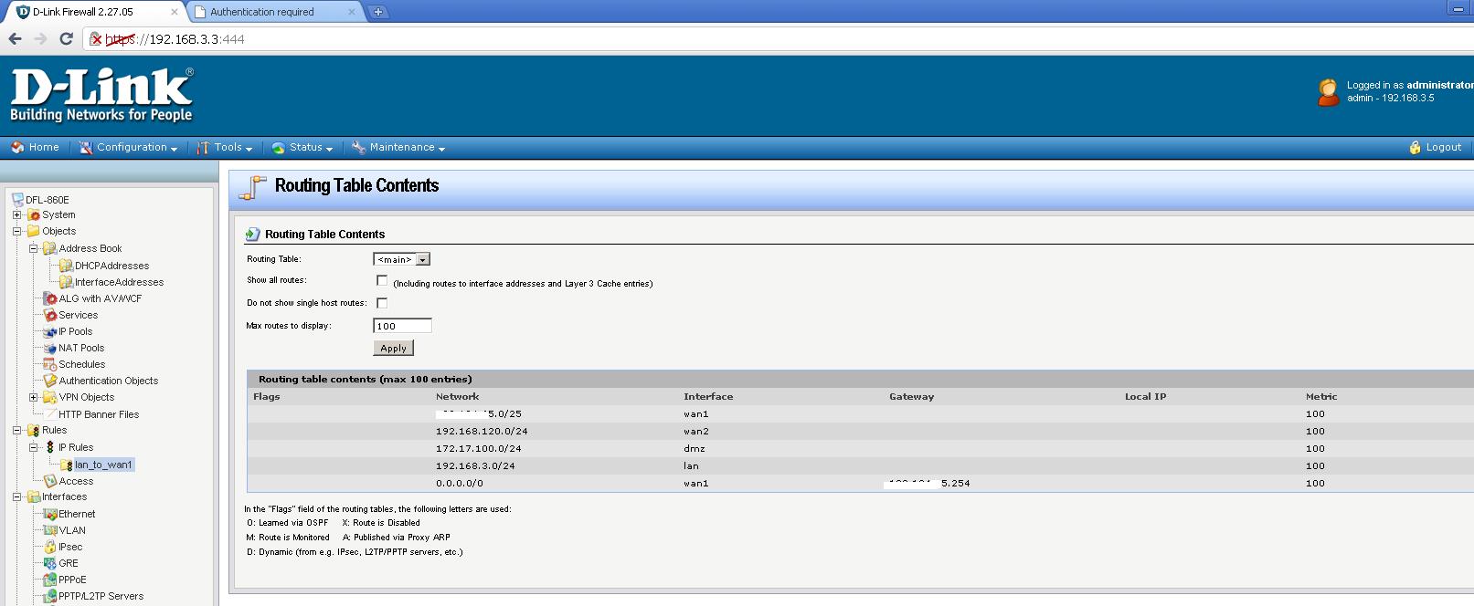The image size is (1474, 606).
Task: Click the Authentication Objects icon
Action: point(50,381)
